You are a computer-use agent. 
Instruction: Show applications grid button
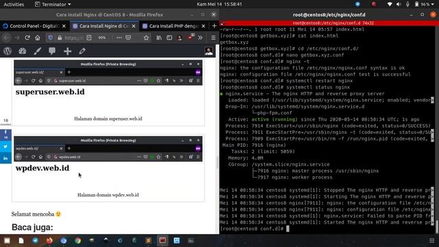click(431, 241)
